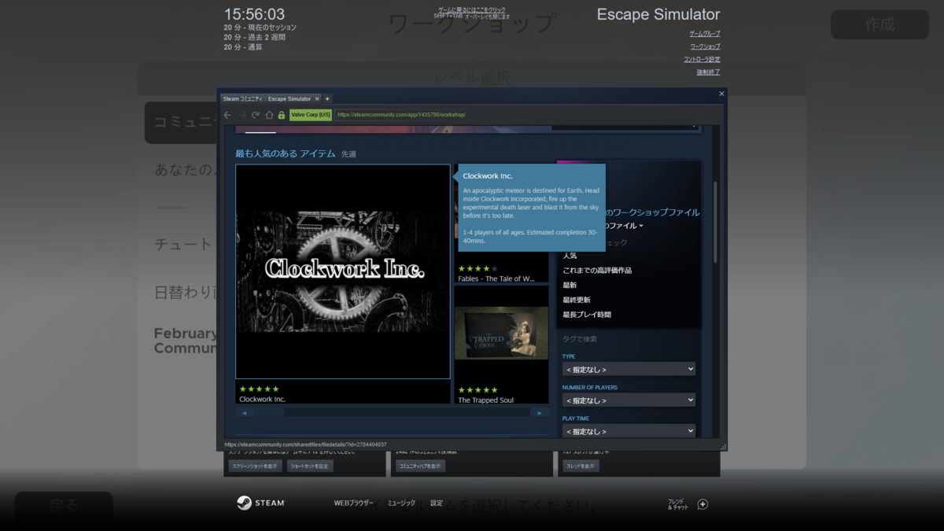Screen dimensions: 944x531
Task: Open the TYPE tag dropdown
Action: point(629,369)
